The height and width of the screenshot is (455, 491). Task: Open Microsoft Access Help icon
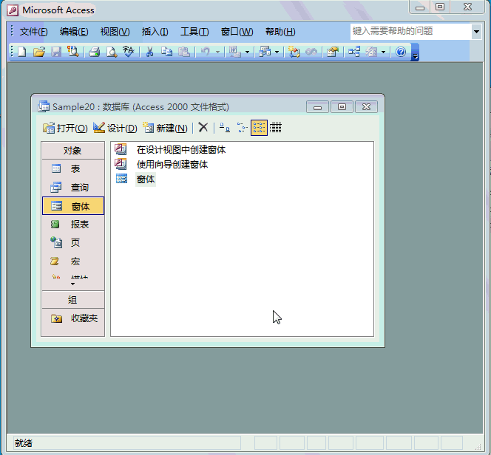[401, 52]
